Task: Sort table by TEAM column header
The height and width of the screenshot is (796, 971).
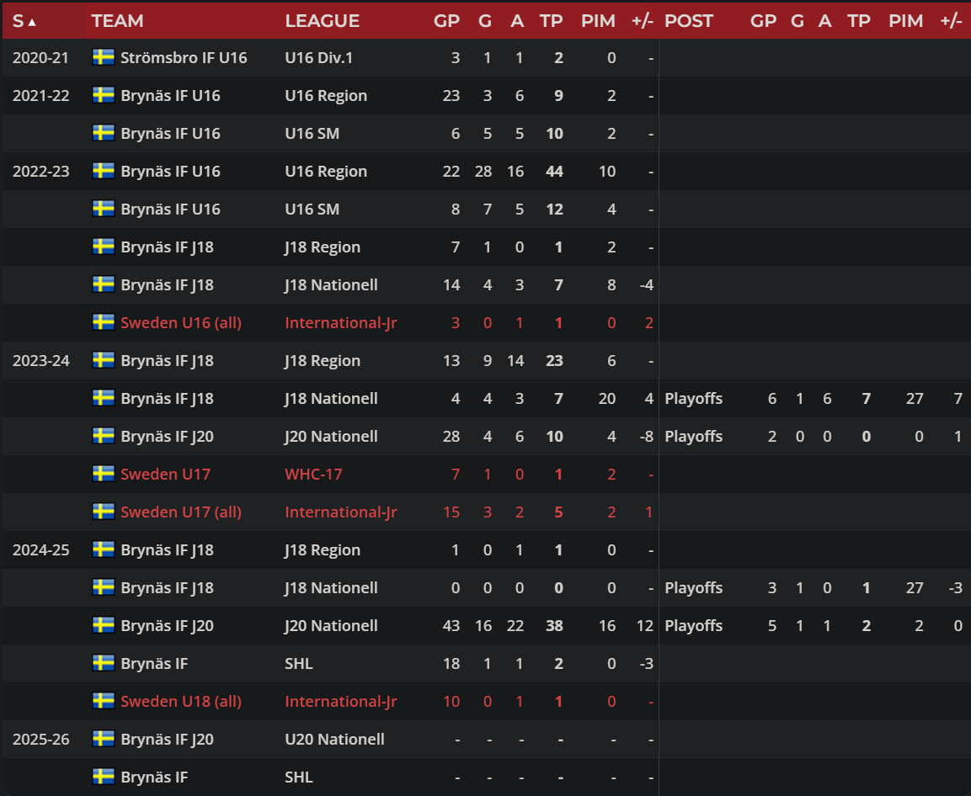Action: pyautogui.click(x=117, y=21)
